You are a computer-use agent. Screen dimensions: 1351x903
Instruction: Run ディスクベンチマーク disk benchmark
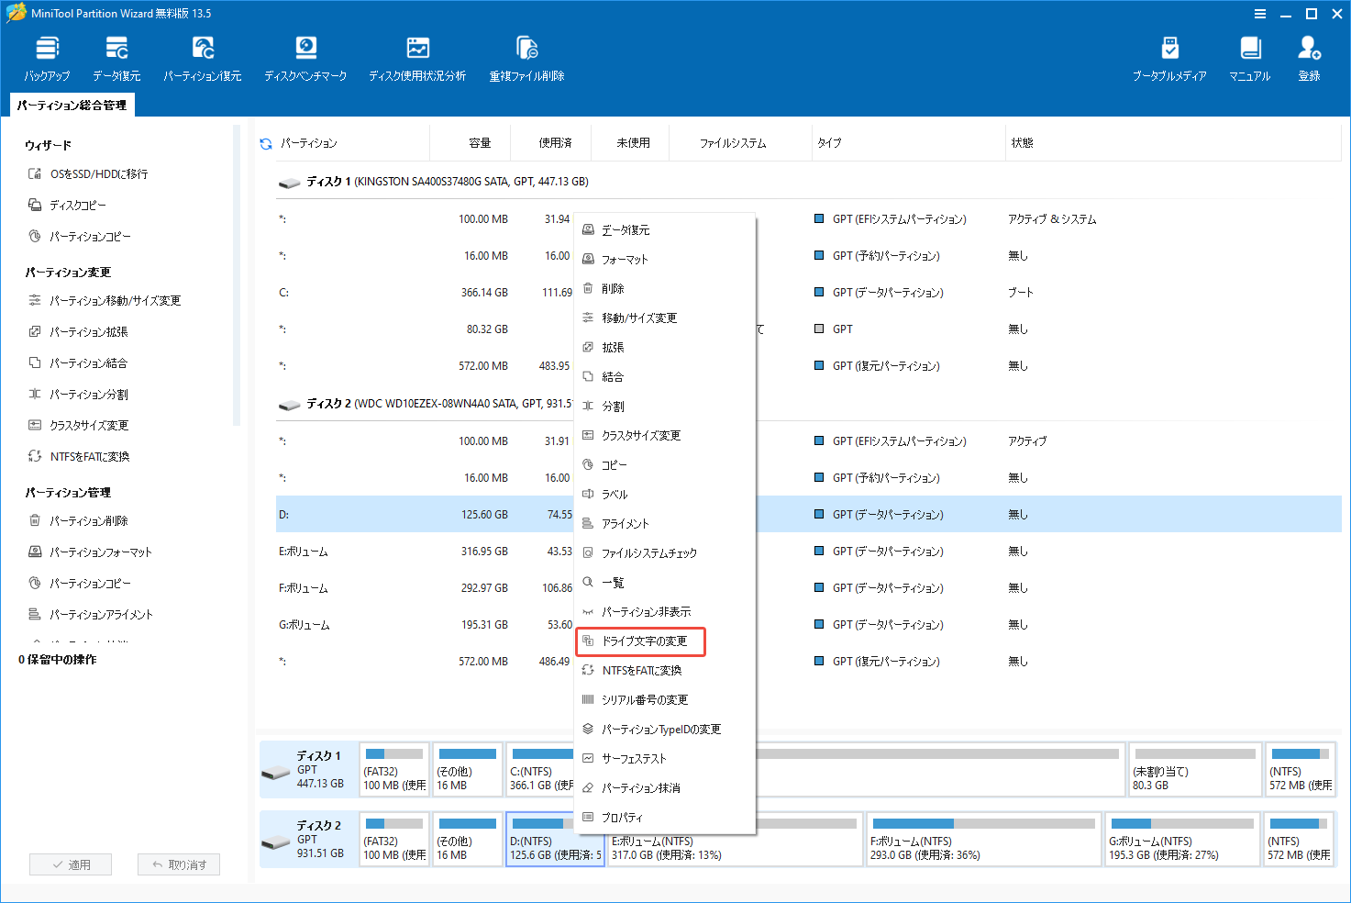point(305,57)
